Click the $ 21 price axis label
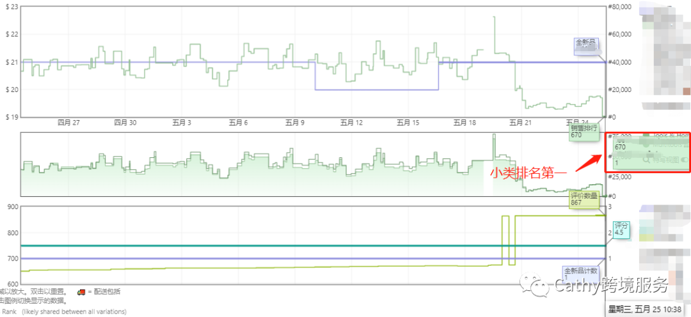 (11, 62)
